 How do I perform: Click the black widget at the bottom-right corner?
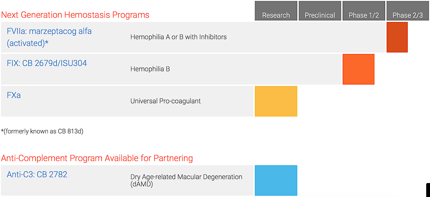tap(428, 190)
